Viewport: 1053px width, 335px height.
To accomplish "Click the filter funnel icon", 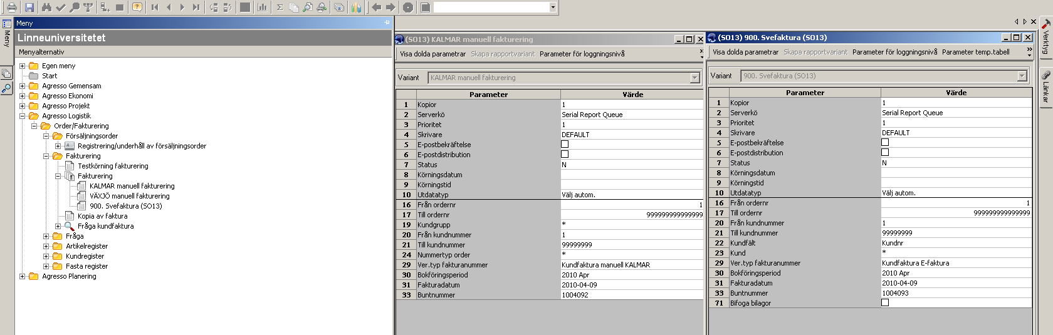I will point(88,8).
